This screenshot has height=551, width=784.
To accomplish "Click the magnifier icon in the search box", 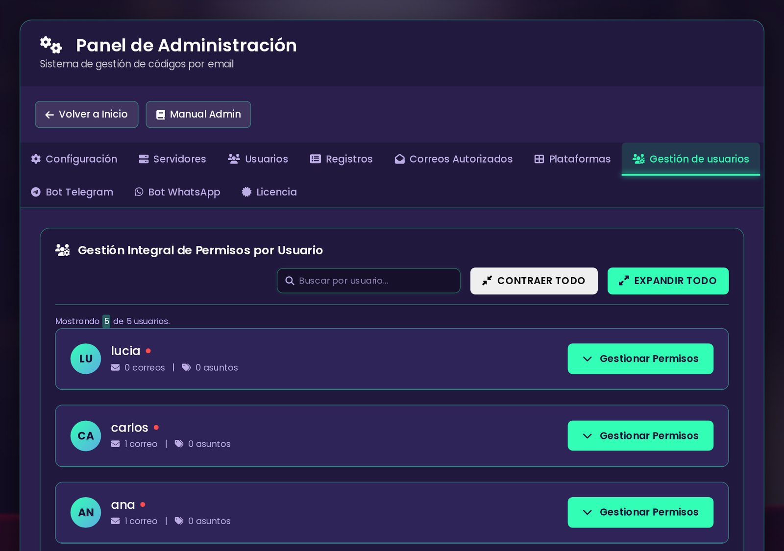I will point(290,281).
